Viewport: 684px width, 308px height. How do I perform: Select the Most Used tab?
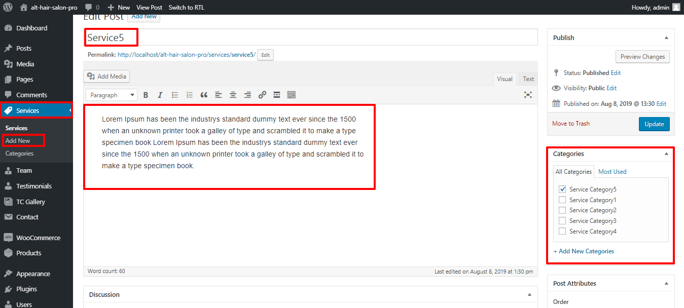click(x=613, y=172)
